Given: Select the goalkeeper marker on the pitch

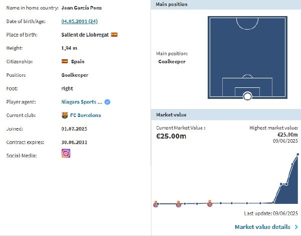Looking at the screenshot, I should (x=247, y=96).
